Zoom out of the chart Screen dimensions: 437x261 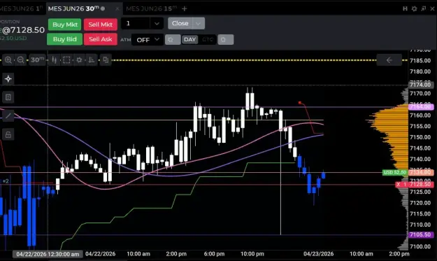point(20,59)
